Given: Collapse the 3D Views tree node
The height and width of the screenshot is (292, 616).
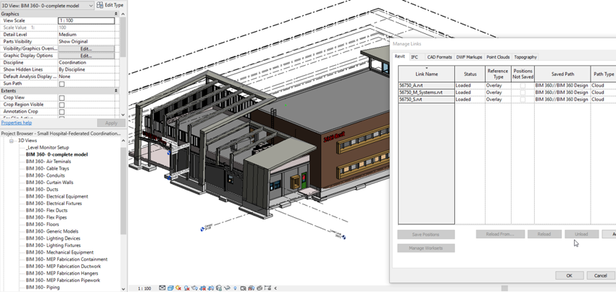Looking at the screenshot, I should point(12,141).
